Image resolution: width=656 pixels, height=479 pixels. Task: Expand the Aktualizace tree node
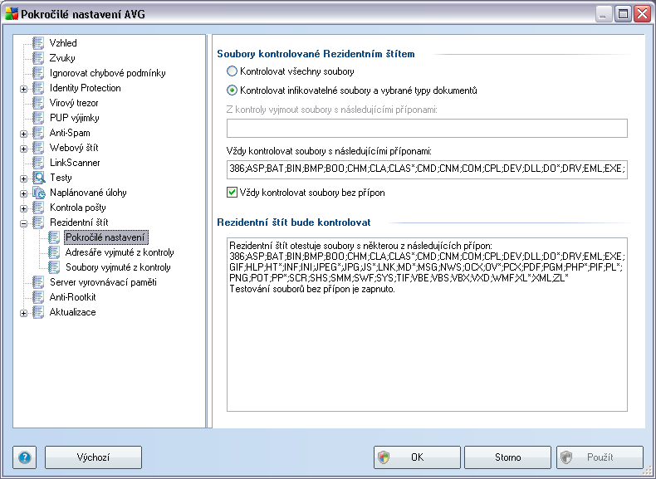pos(23,313)
